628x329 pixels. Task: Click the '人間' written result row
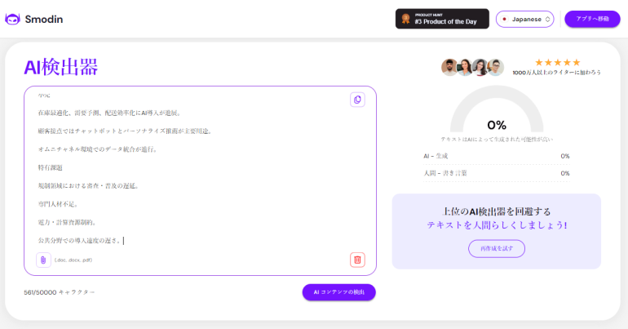coord(497,173)
